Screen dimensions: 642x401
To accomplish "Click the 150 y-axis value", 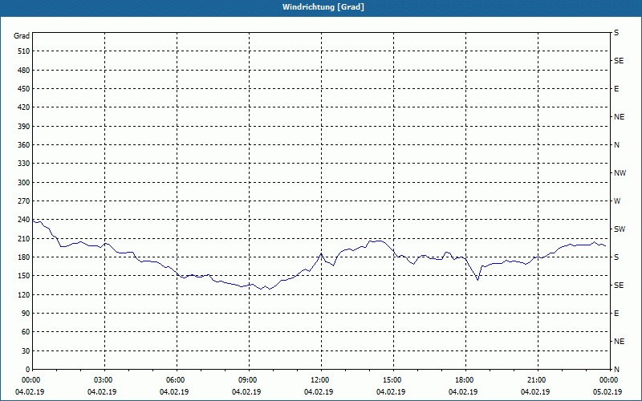I will [24, 276].
